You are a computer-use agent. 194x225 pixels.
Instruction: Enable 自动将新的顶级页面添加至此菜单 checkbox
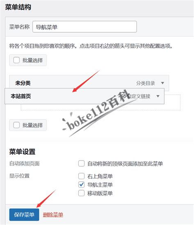pyautogui.click(x=81, y=164)
